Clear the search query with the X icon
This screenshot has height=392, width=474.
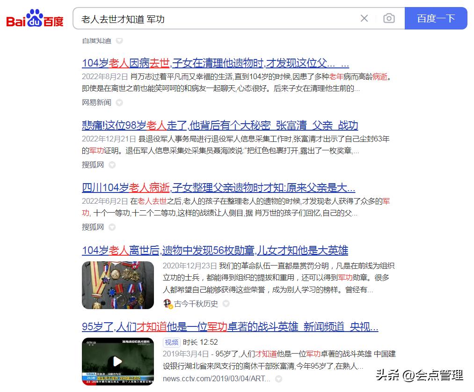point(364,18)
